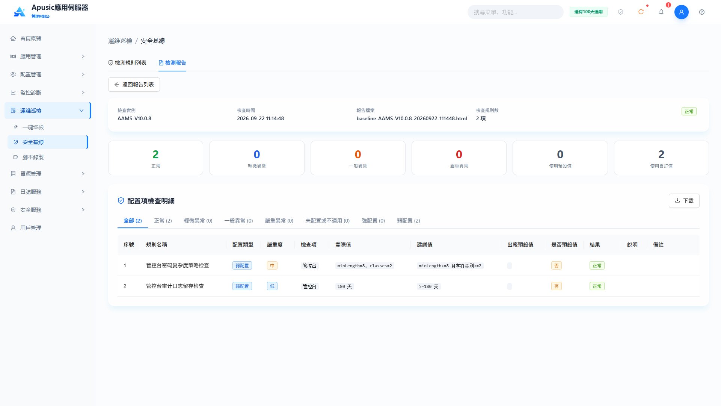
Task: Click the orange refresh icon in header
Action: (x=641, y=12)
